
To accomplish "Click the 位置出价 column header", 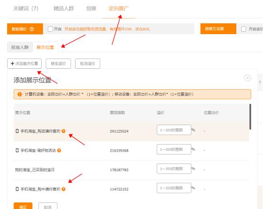I will pos(211,112).
